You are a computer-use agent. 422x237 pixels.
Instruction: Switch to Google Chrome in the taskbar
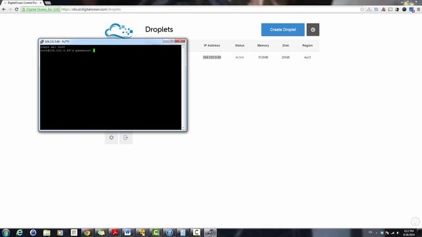click(x=87, y=232)
